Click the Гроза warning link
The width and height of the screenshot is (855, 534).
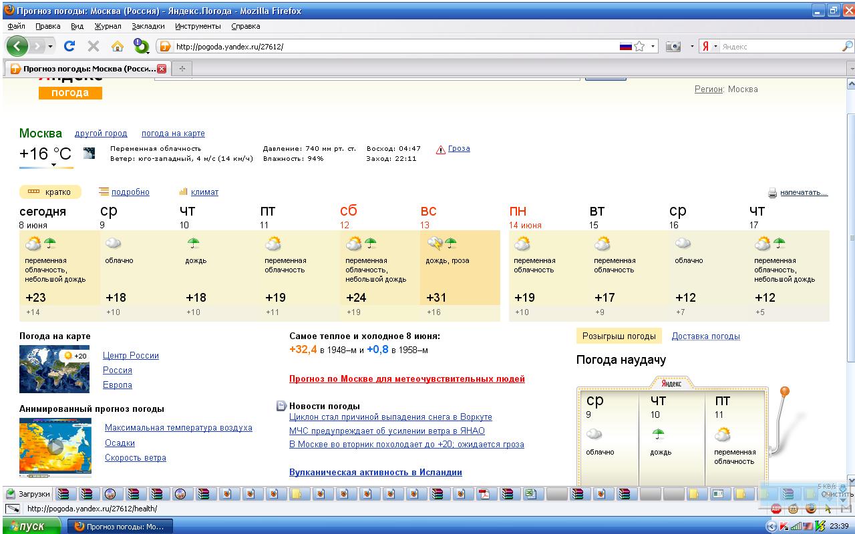pyautogui.click(x=459, y=149)
